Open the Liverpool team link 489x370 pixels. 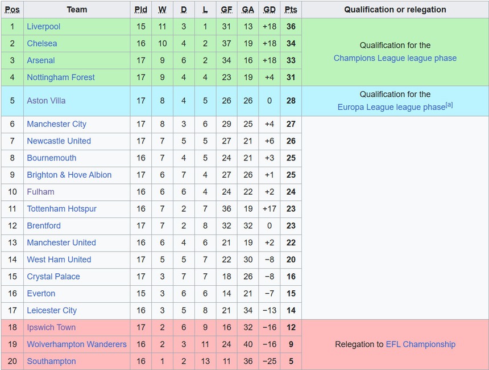coord(43,27)
